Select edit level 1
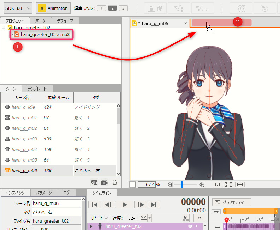Viewport: 280px width, 230px height. (x=101, y=8)
